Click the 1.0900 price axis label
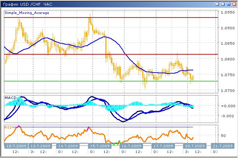This screenshot has height=158, width=238. coord(227,28)
